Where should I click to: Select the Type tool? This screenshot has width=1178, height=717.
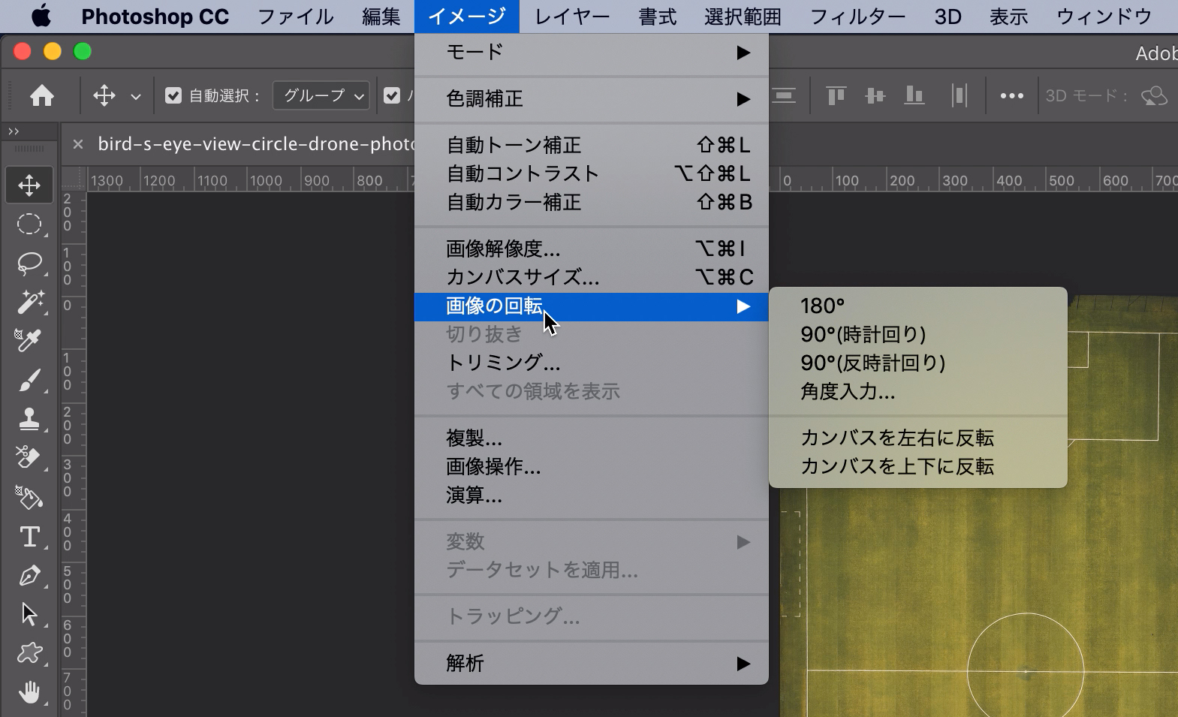29,536
